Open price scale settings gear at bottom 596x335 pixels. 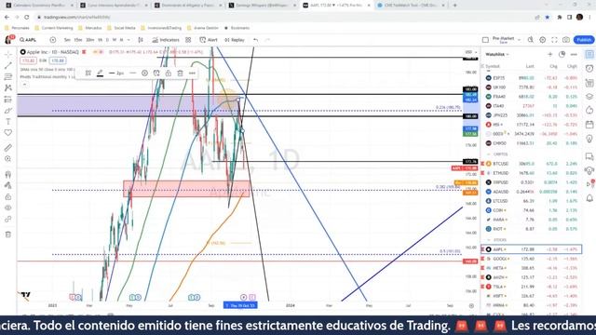tap(471, 305)
